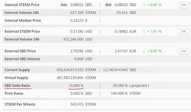Select the 0.000 % SBD print rate
Screen dimensions: 191x112
click(x=81, y=94)
